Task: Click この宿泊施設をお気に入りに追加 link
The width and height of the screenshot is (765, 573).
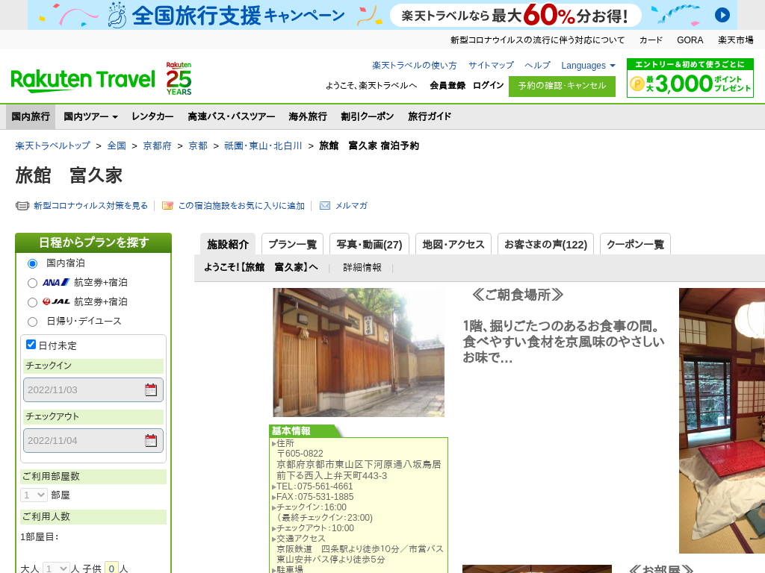Action: tap(241, 206)
